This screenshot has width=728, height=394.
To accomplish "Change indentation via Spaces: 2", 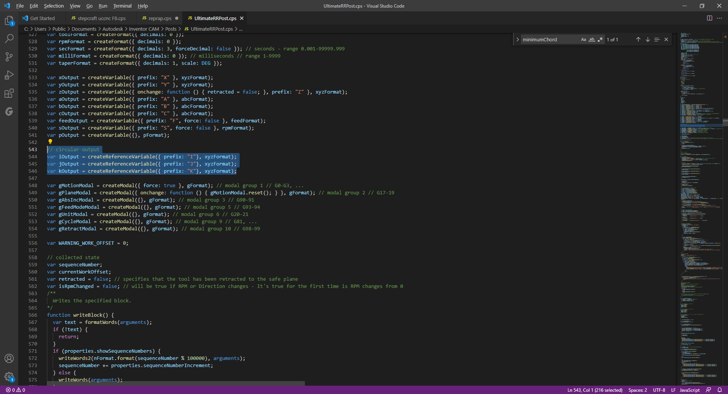I will pos(638,390).
